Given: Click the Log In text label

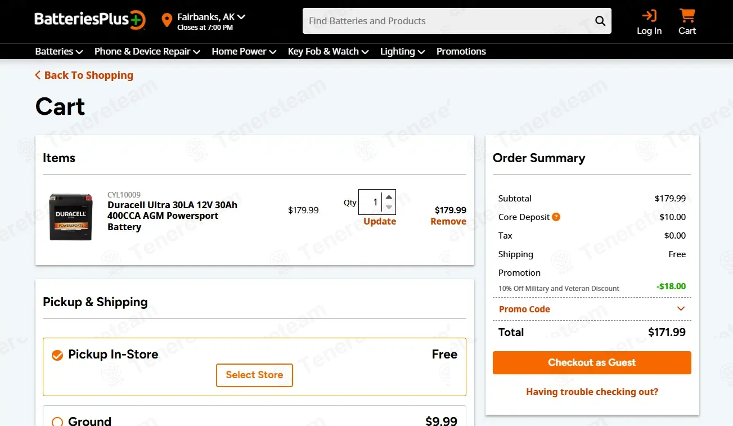Looking at the screenshot, I should coord(649,31).
